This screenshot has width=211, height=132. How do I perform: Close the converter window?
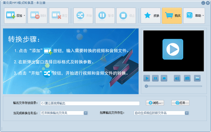[x=208, y=3]
